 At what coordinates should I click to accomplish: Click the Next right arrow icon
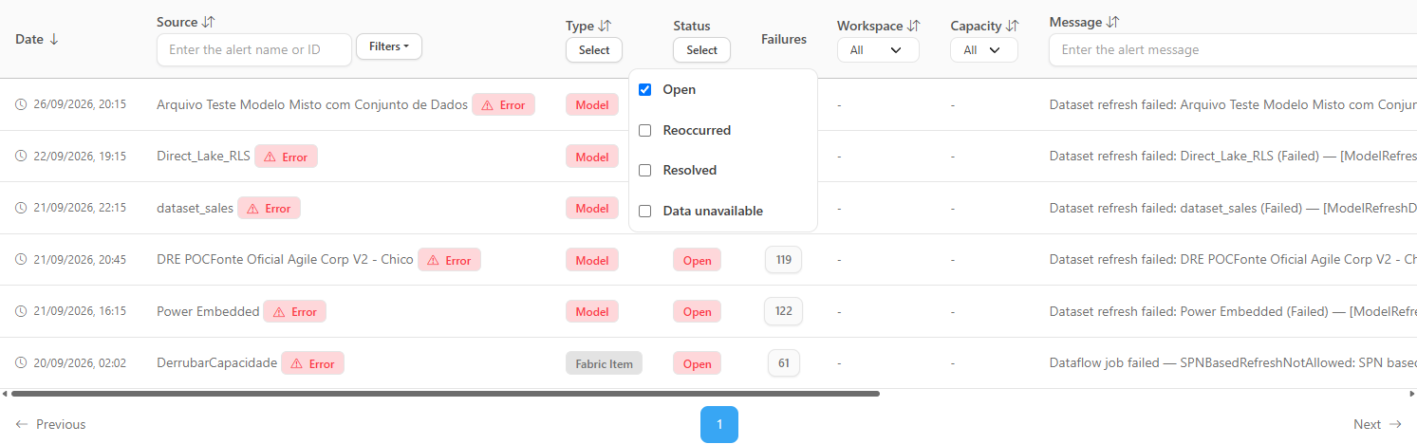1395,424
